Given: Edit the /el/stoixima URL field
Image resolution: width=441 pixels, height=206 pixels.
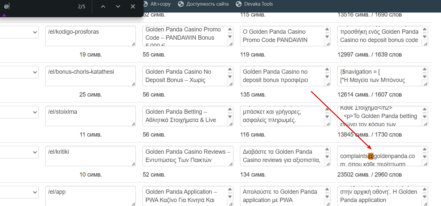Looking at the screenshot, I should pyautogui.click(x=91, y=116).
